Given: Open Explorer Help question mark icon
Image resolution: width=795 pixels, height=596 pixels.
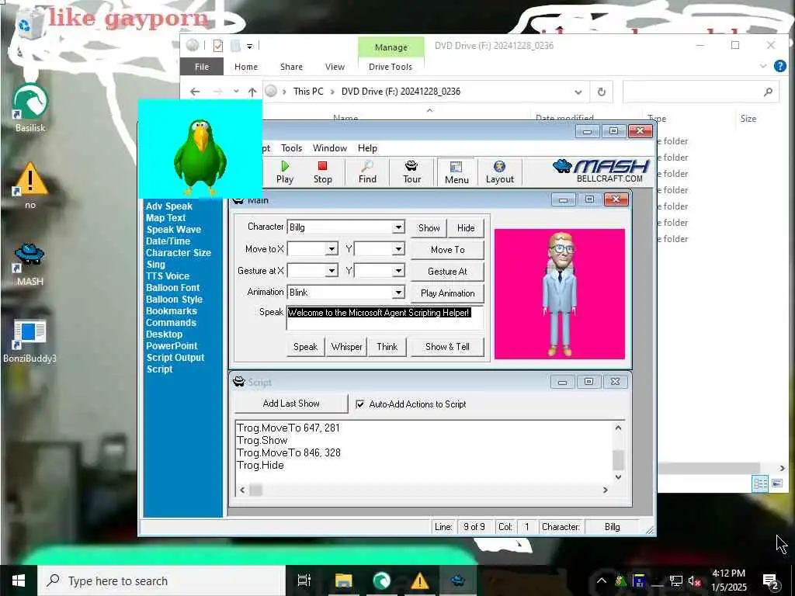Looking at the screenshot, I should pos(779,67).
